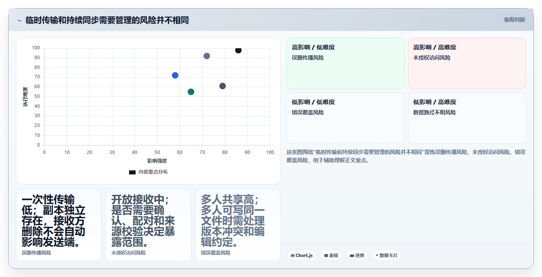The height and width of the screenshot is (277, 542).
Task: Select the 数据卡片 tag
Action: (x=386, y=255)
